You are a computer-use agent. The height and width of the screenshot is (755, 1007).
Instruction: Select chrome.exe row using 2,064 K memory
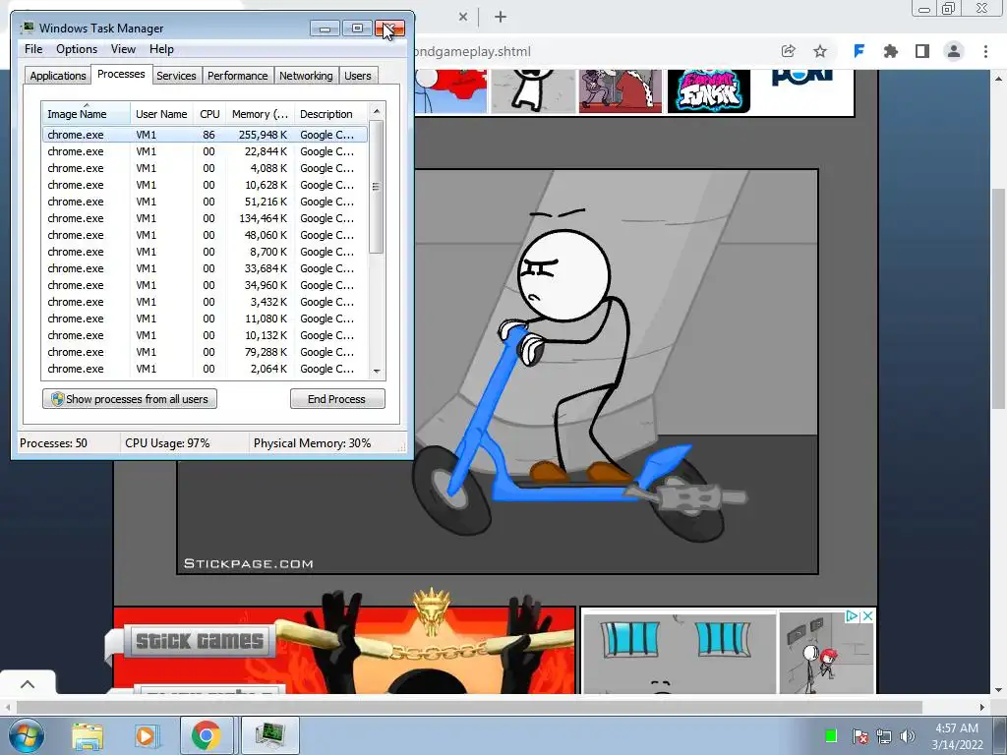coord(205,369)
